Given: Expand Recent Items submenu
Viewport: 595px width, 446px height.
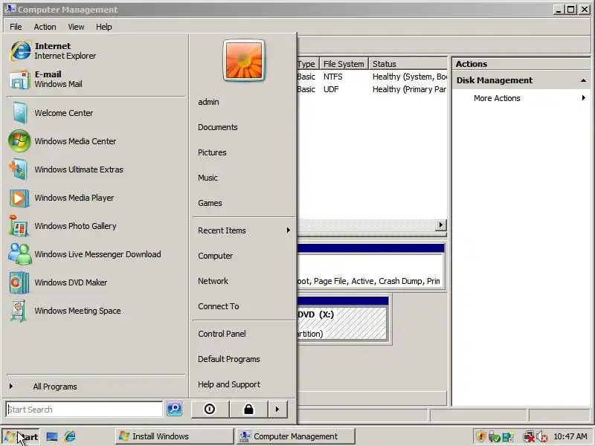Looking at the screenshot, I should 244,230.
